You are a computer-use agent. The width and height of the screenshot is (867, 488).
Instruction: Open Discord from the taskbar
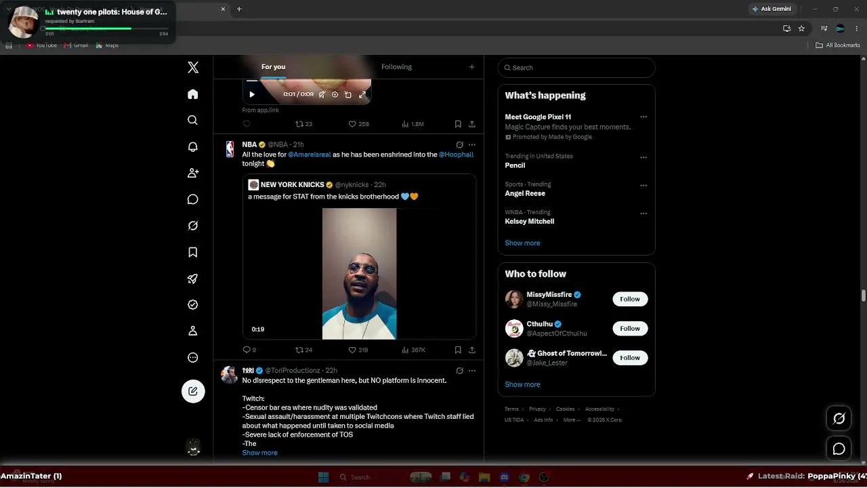504,477
